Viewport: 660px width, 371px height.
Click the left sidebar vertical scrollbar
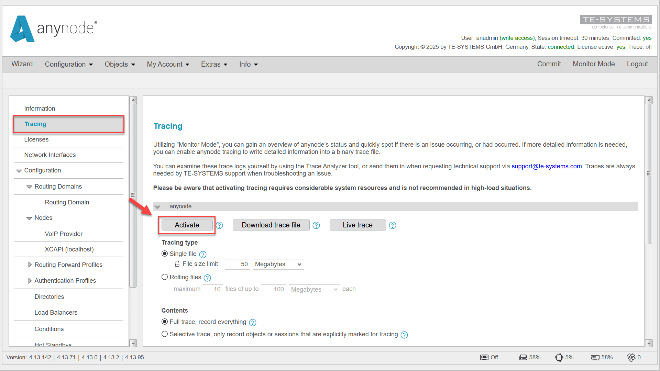133,194
